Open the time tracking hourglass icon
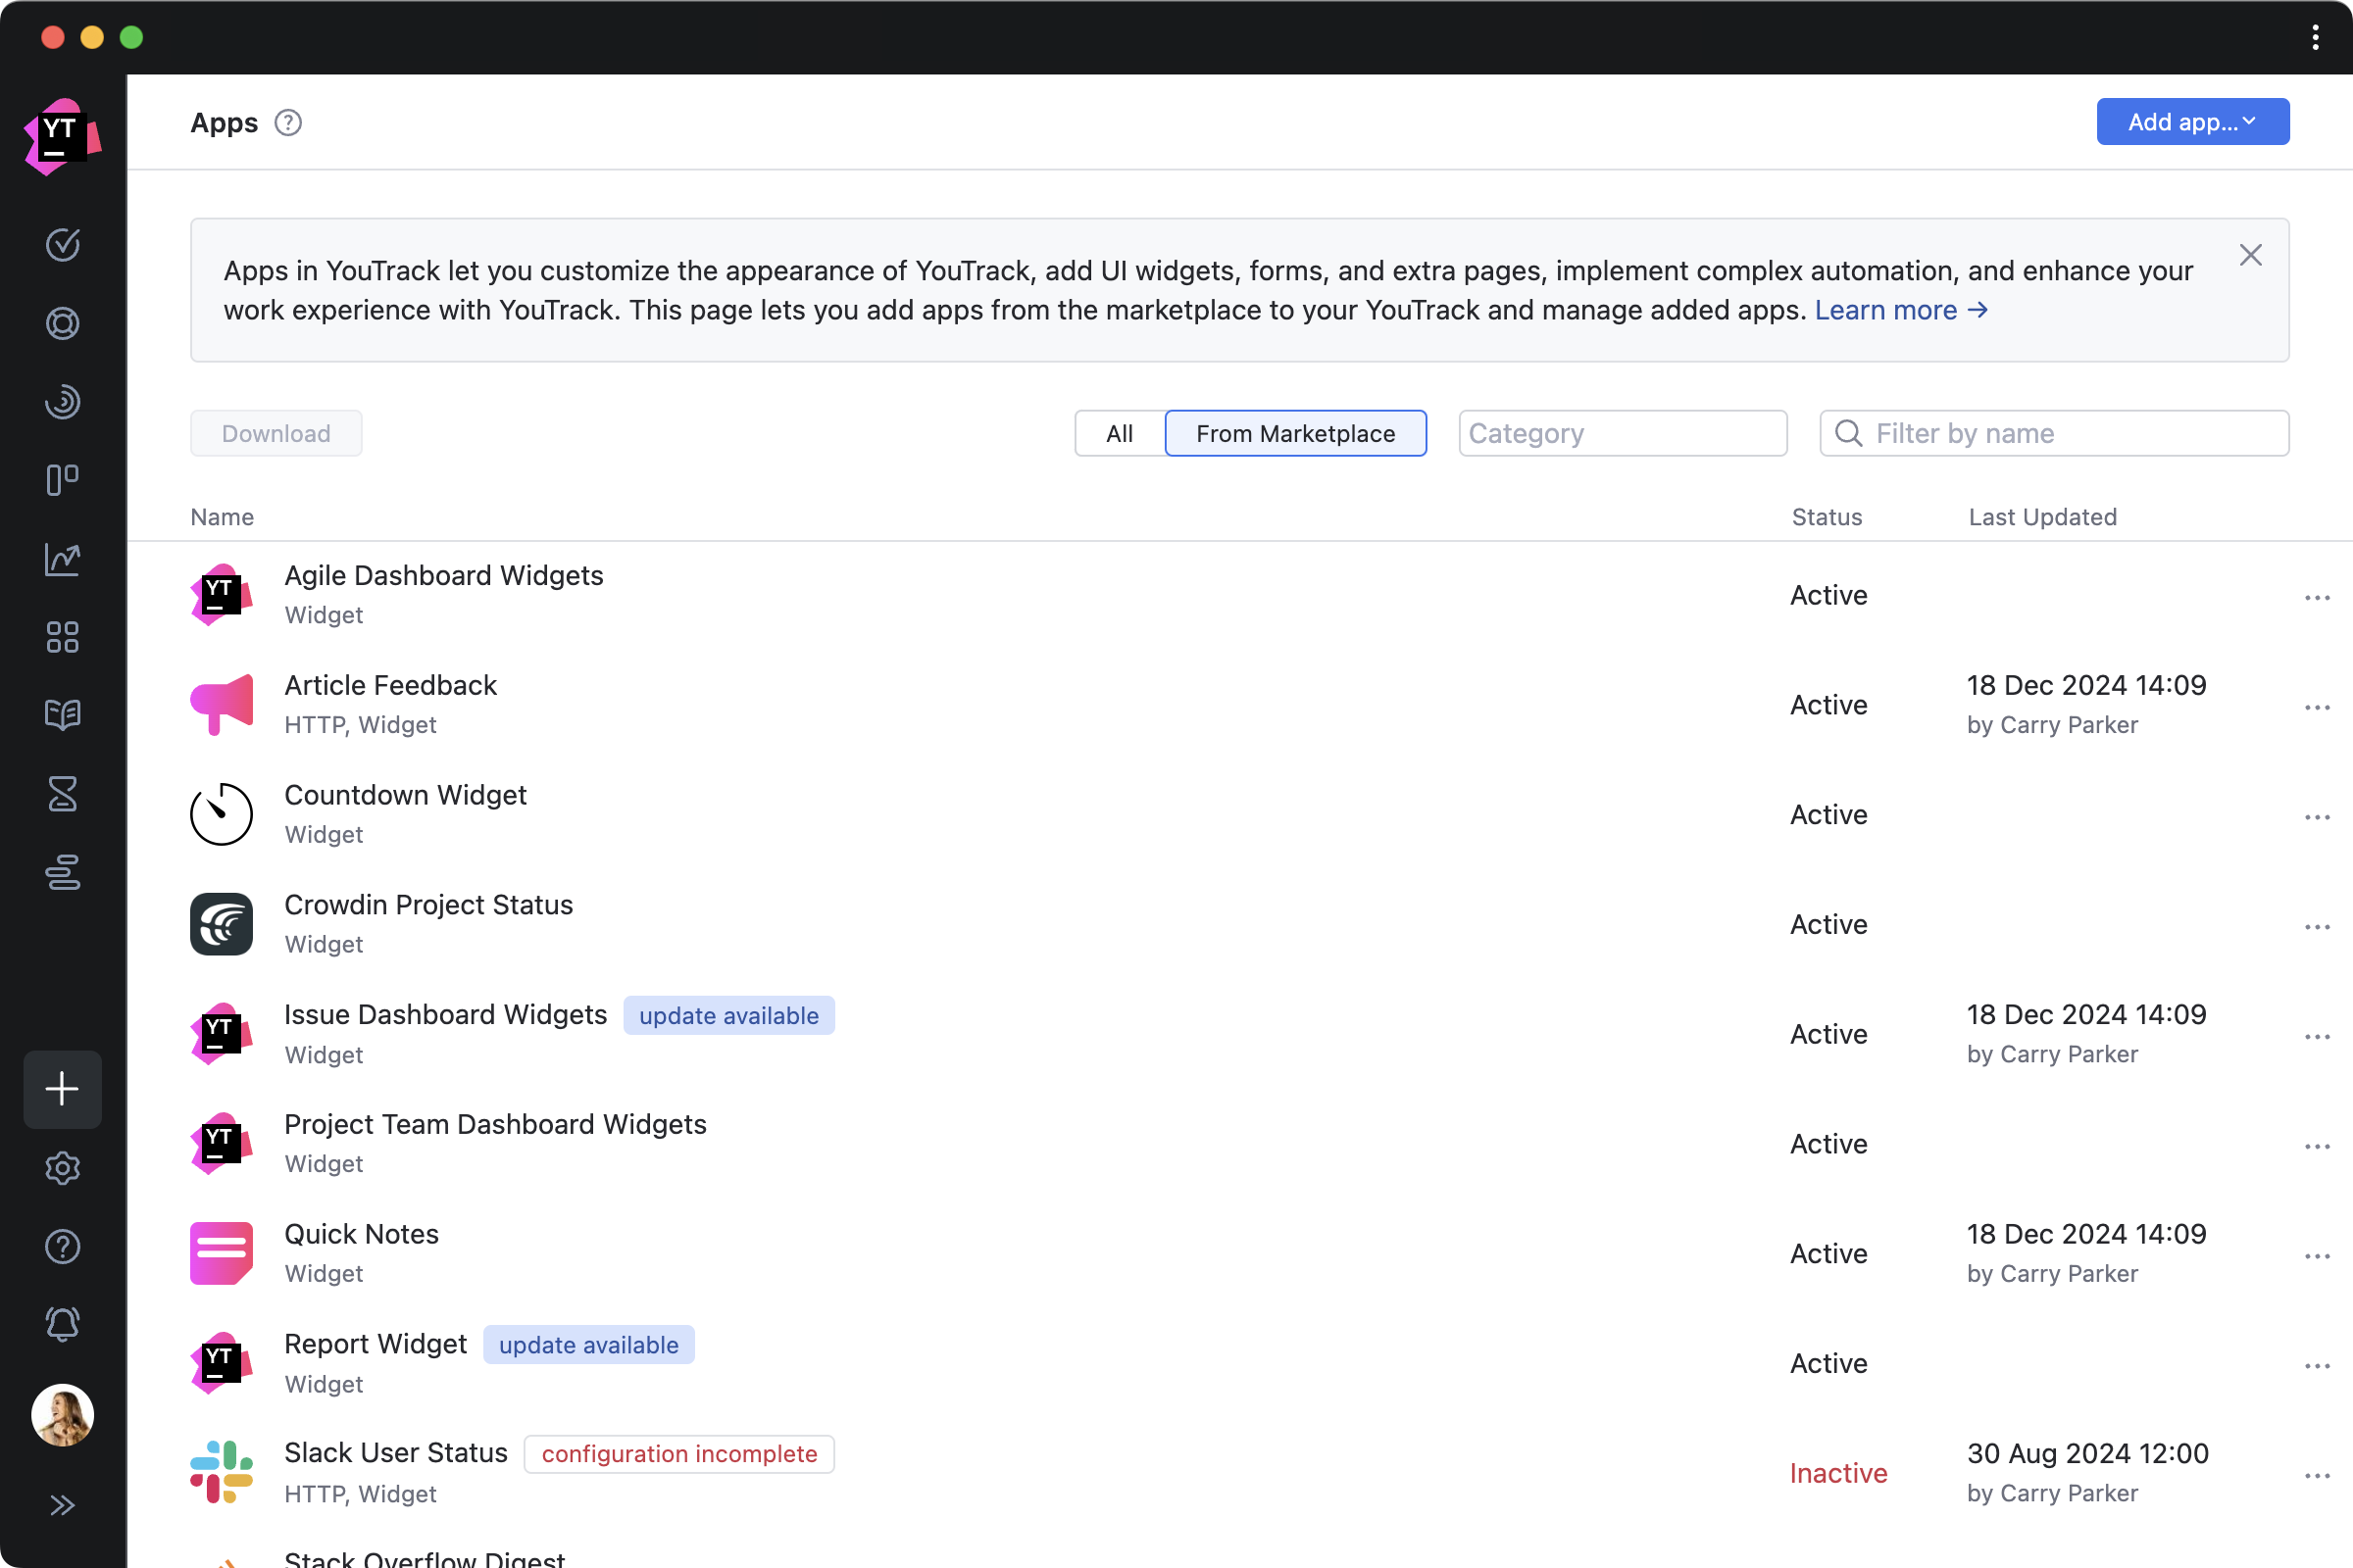 pos(61,793)
